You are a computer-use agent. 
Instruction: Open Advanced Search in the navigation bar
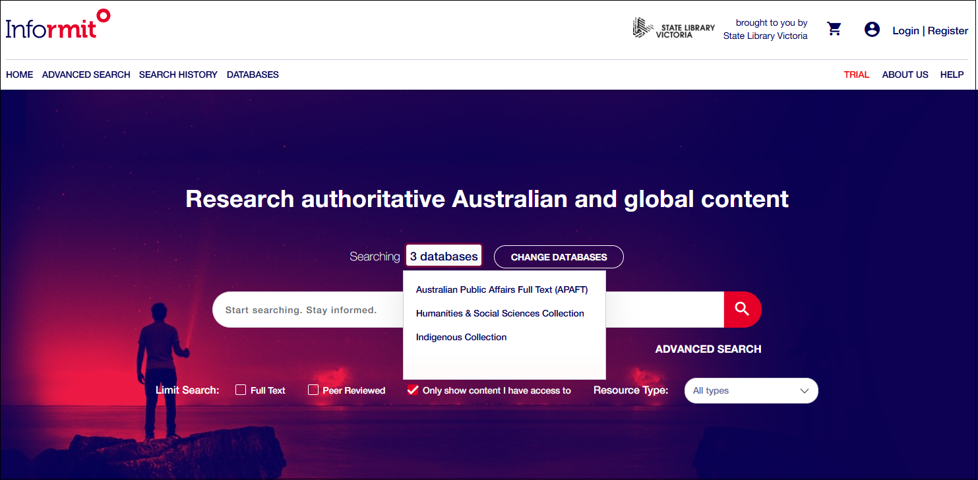[x=86, y=75]
